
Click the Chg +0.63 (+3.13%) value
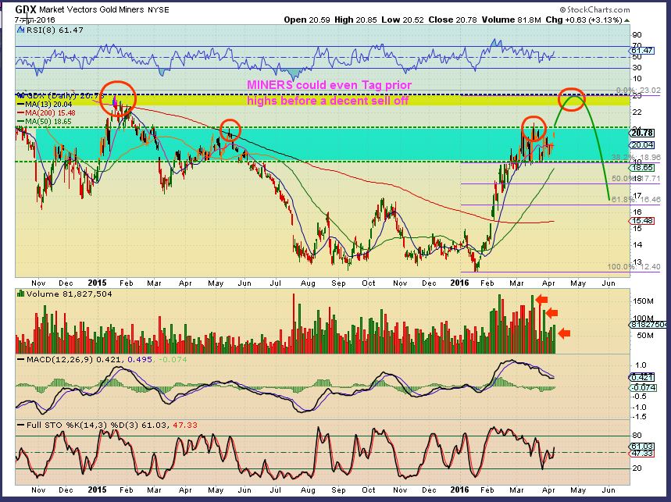(584, 20)
